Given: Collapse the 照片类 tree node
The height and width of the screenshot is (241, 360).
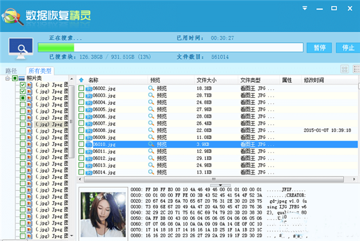Looking at the screenshot, I should point(7,79).
